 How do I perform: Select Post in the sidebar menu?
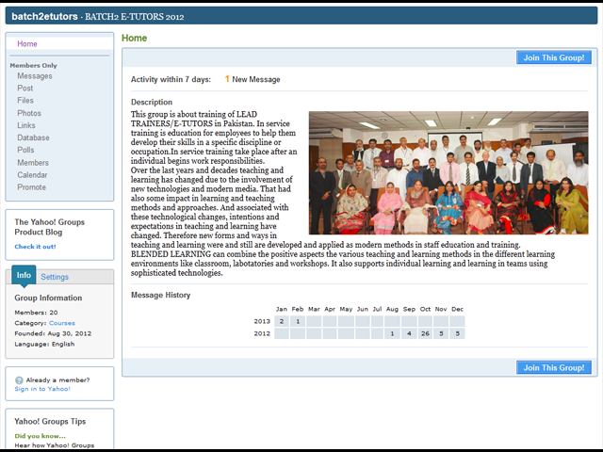pyautogui.click(x=25, y=88)
